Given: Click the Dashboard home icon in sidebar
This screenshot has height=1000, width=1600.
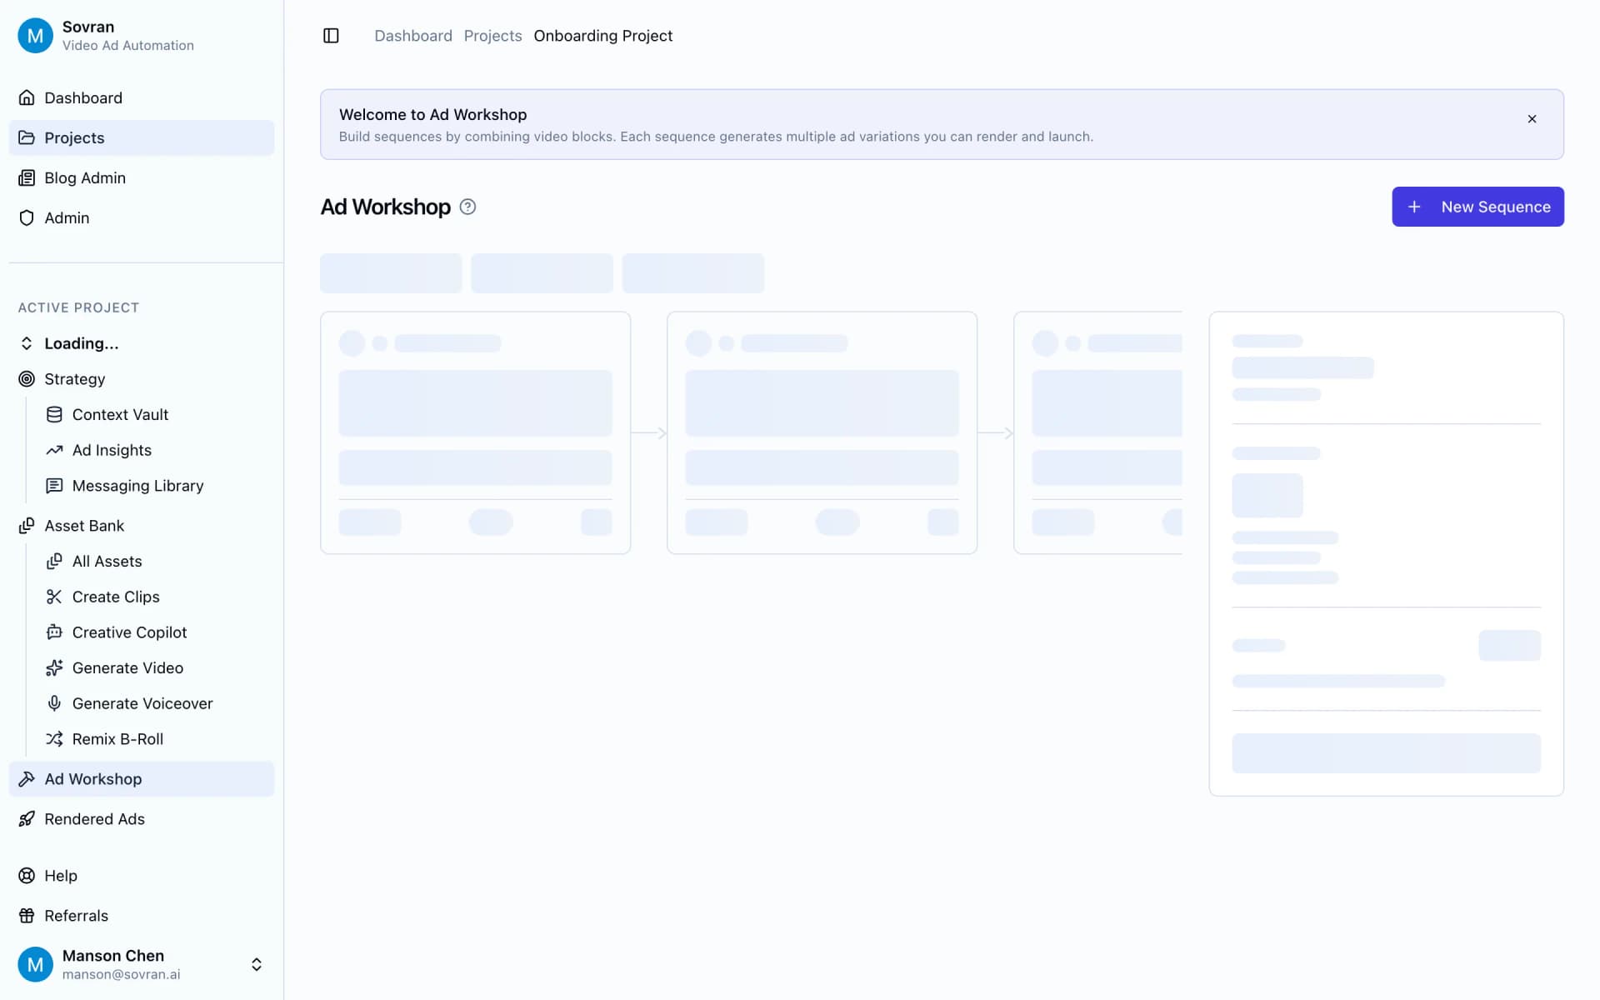Looking at the screenshot, I should click(27, 97).
